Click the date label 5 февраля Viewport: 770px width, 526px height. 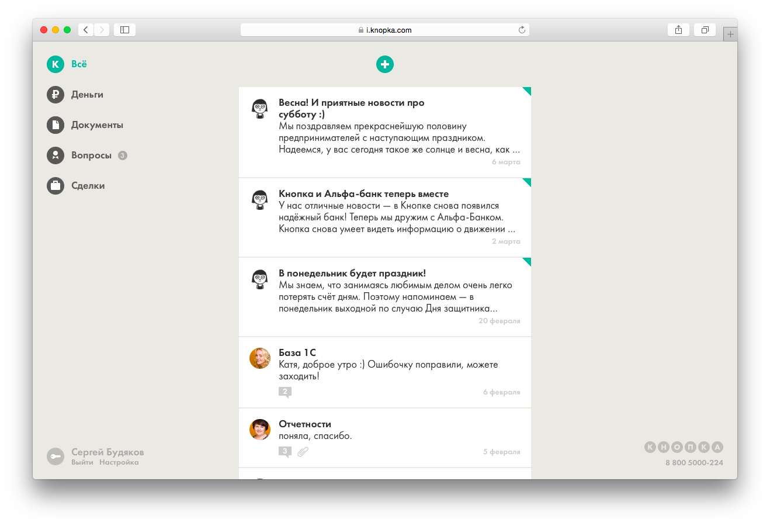(x=502, y=452)
